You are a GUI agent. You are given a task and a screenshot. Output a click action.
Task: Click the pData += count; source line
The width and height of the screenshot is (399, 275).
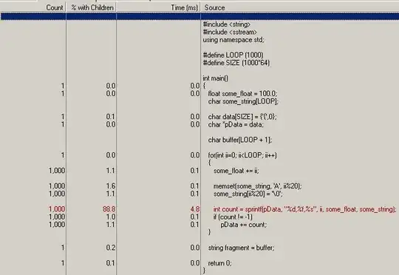(244, 225)
